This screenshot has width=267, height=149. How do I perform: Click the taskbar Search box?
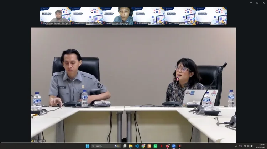click(106, 146)
